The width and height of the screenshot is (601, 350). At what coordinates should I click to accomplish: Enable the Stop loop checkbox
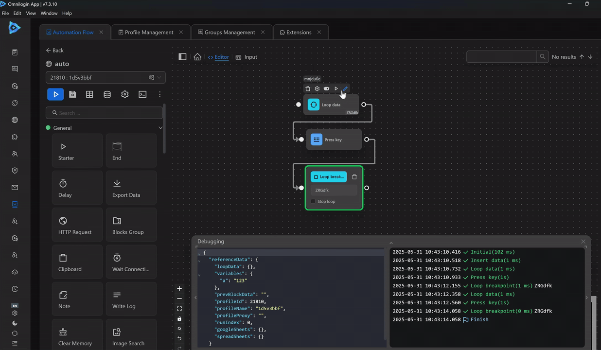[313, 201]
